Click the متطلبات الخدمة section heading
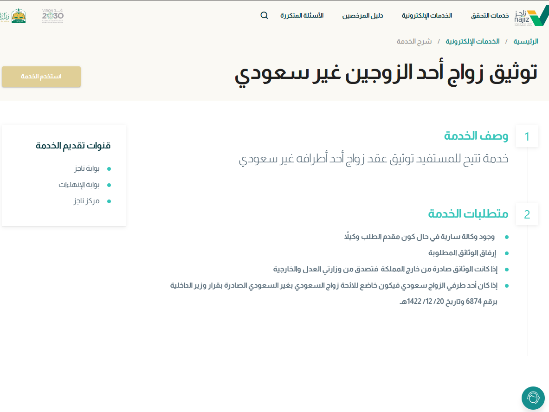The image size is (549, 412). coord(468,214)
